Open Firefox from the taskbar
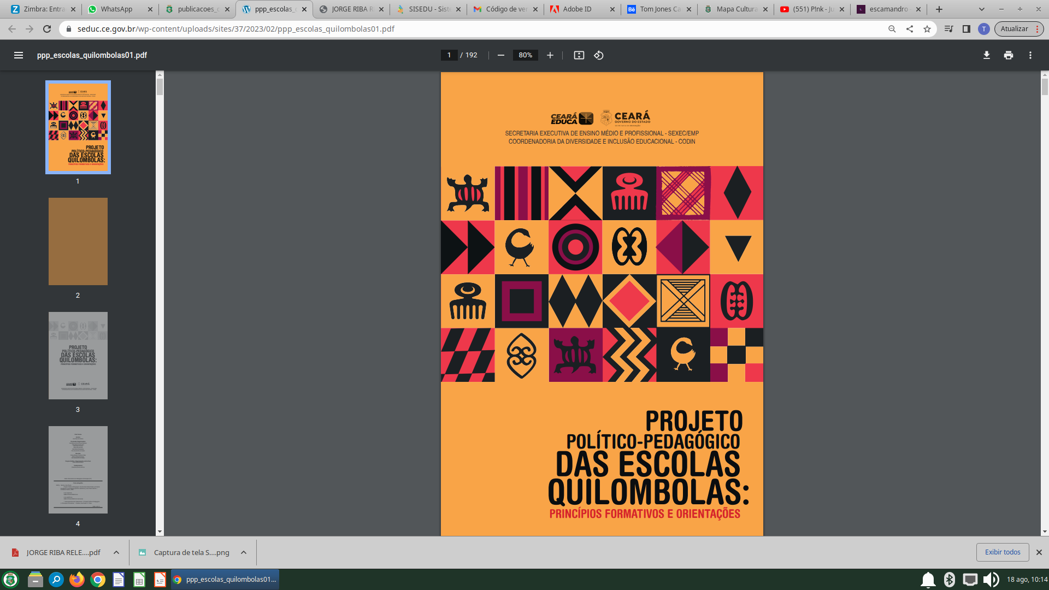This screenshot has width=1049, height=590. point(77,579)
